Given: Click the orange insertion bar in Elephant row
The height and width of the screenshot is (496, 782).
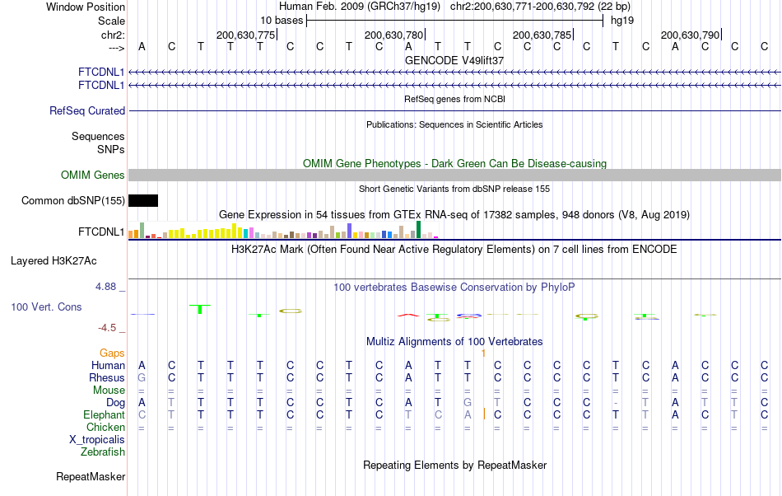Looking at the screenshot, I should [x=484, y=414].
